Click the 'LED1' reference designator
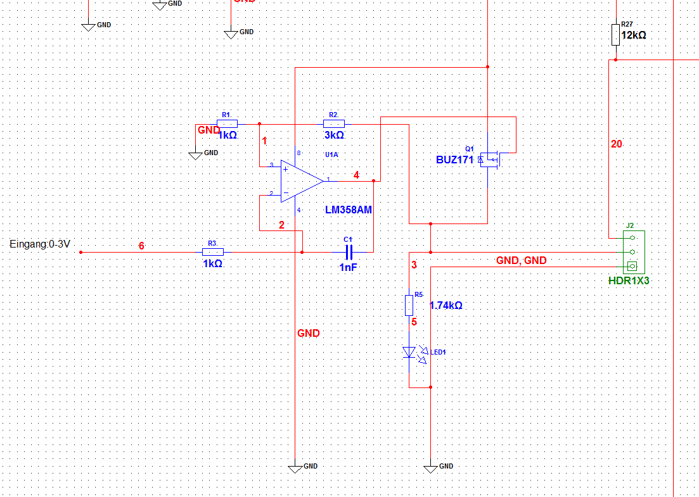 click(x=438, y=352)
